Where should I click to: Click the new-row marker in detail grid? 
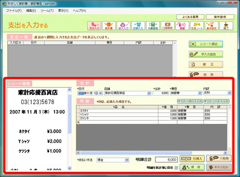point(78,122)
